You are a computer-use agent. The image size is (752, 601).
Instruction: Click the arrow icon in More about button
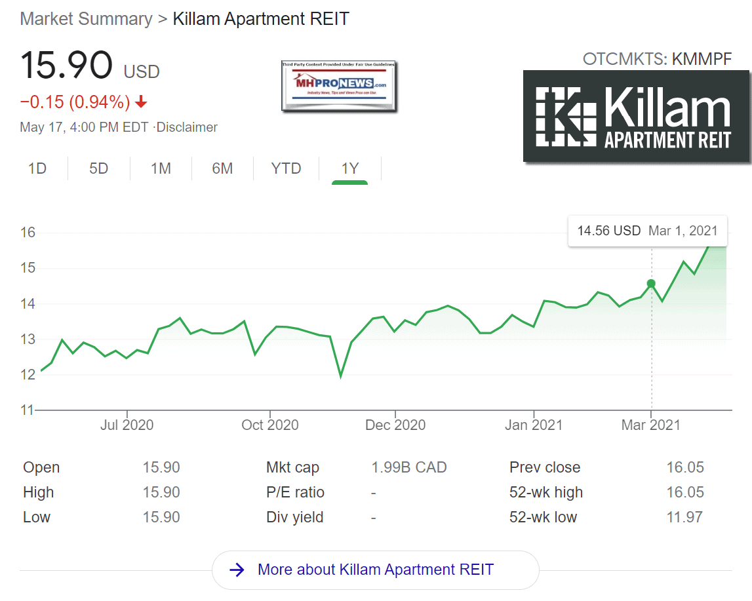(x=237, y=570)
